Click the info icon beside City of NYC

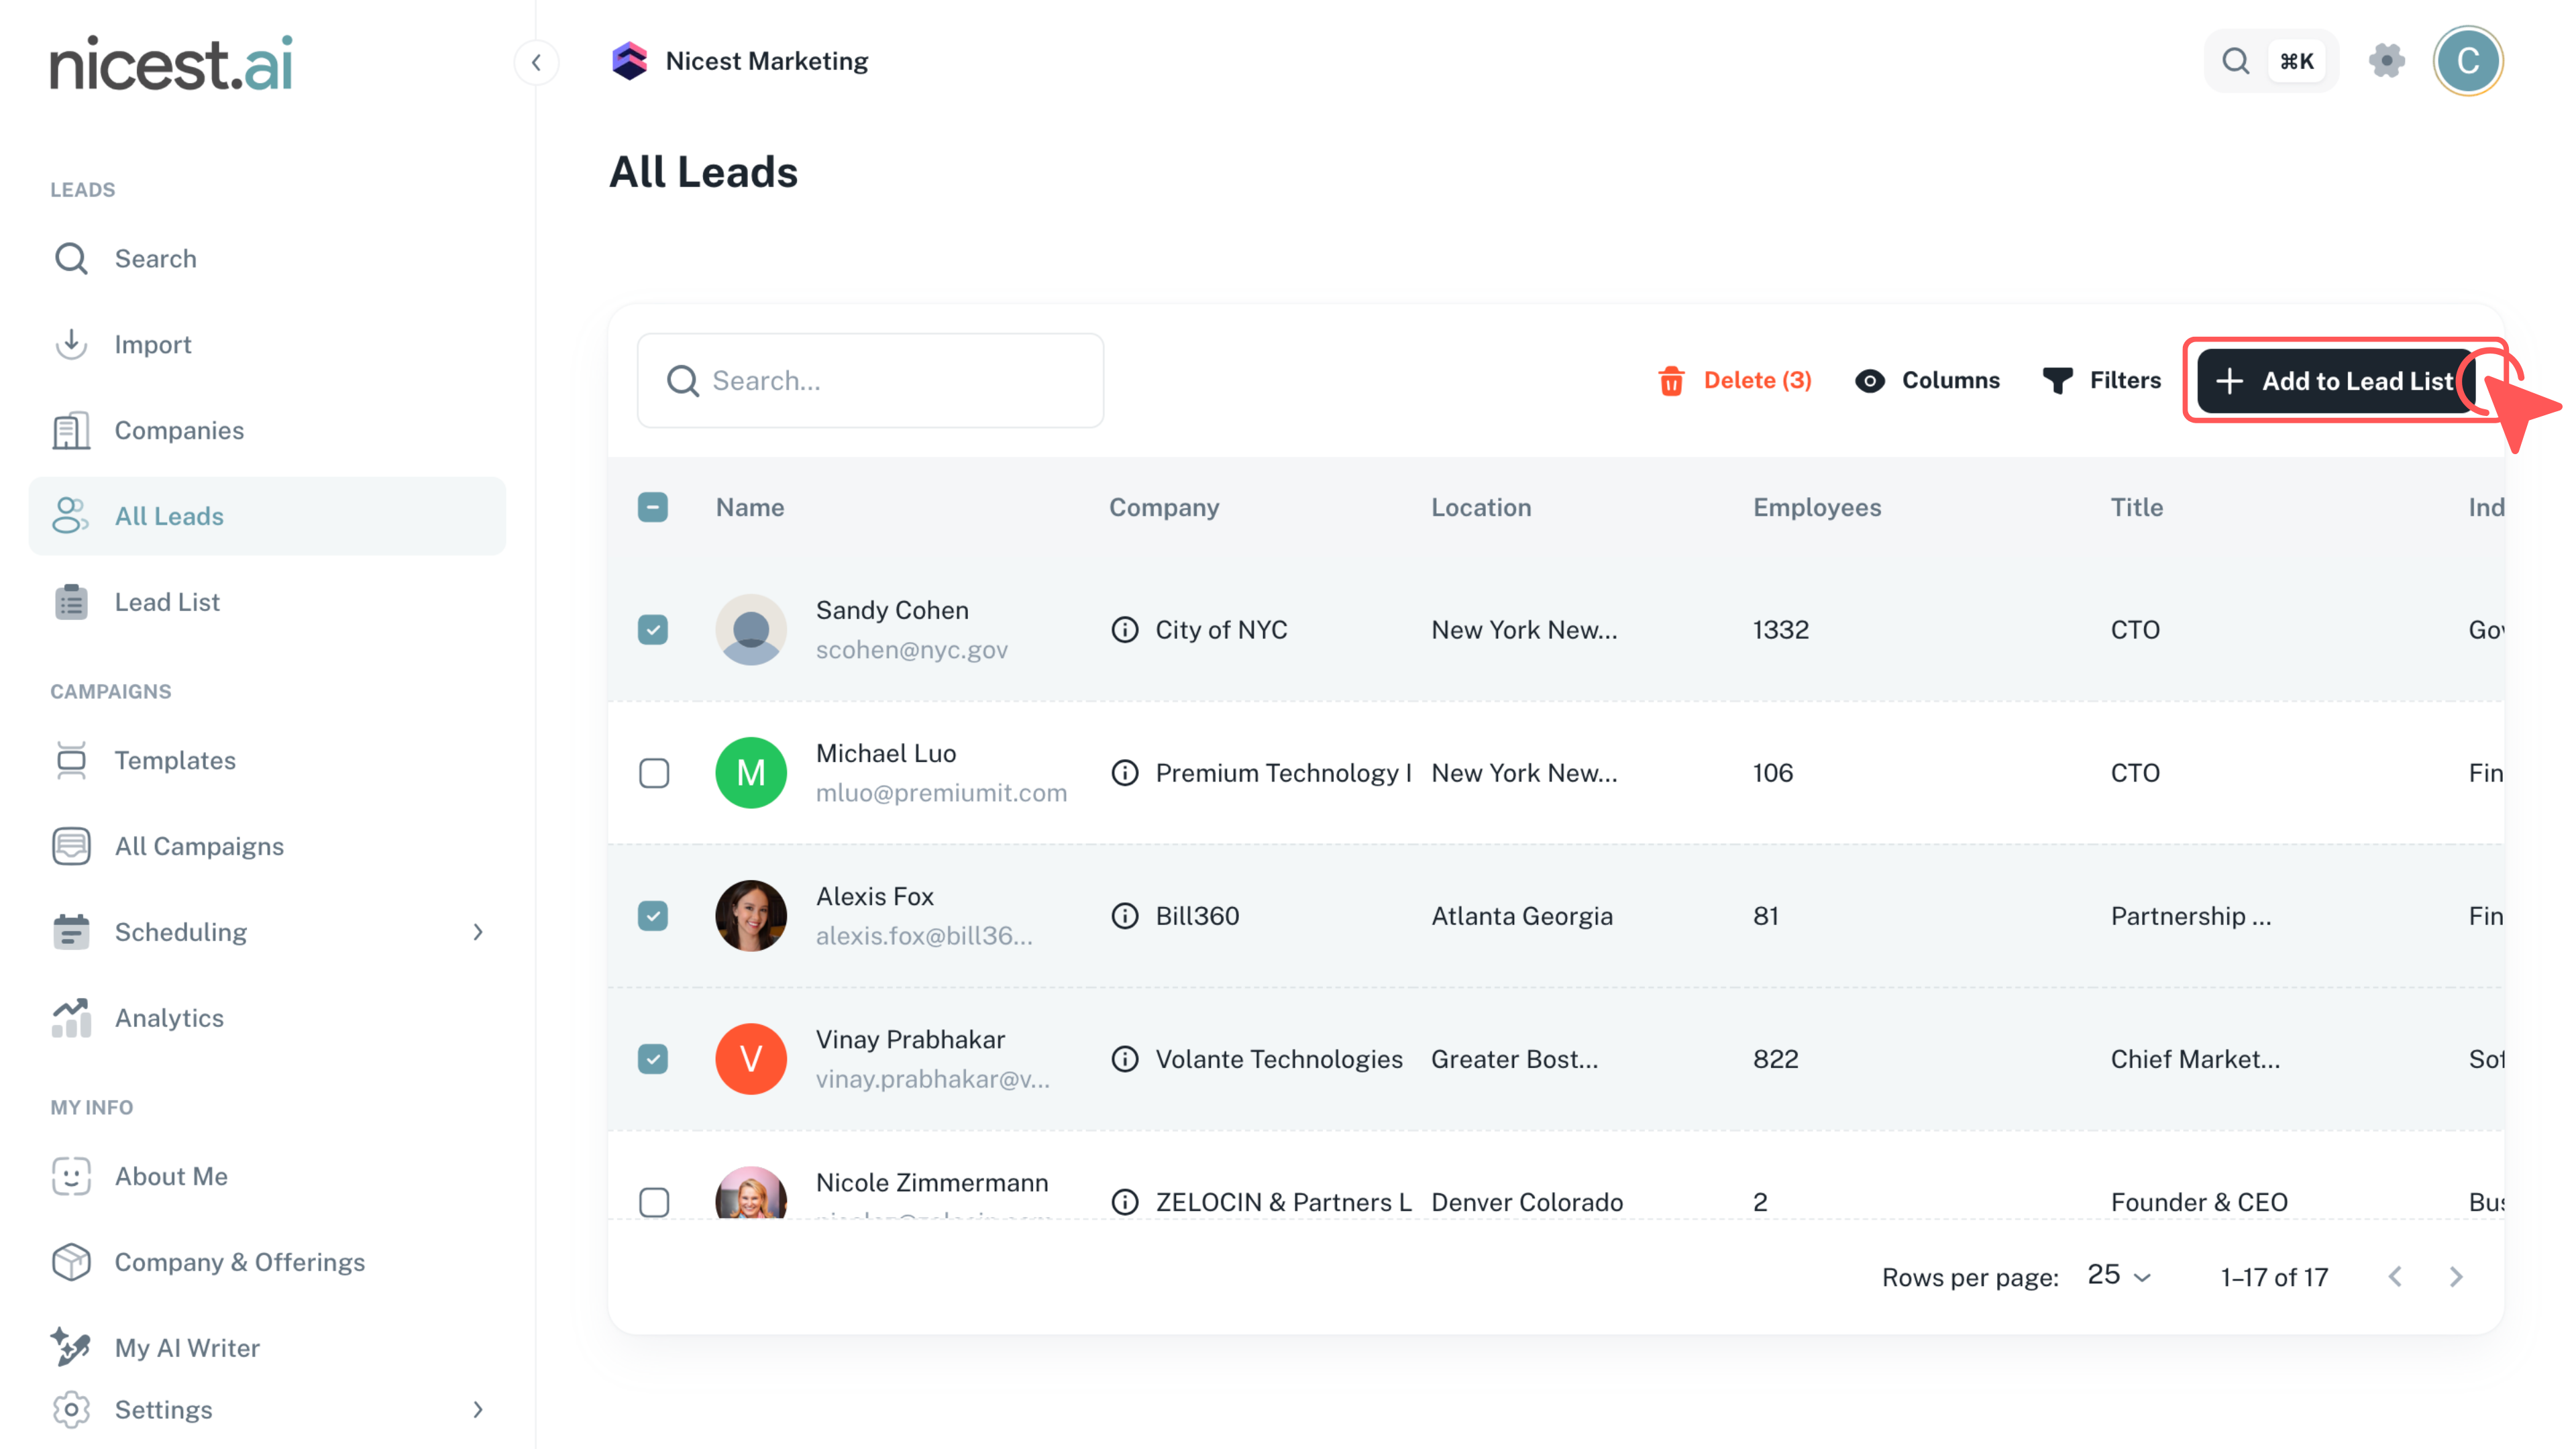click(x=1125, y=630)
